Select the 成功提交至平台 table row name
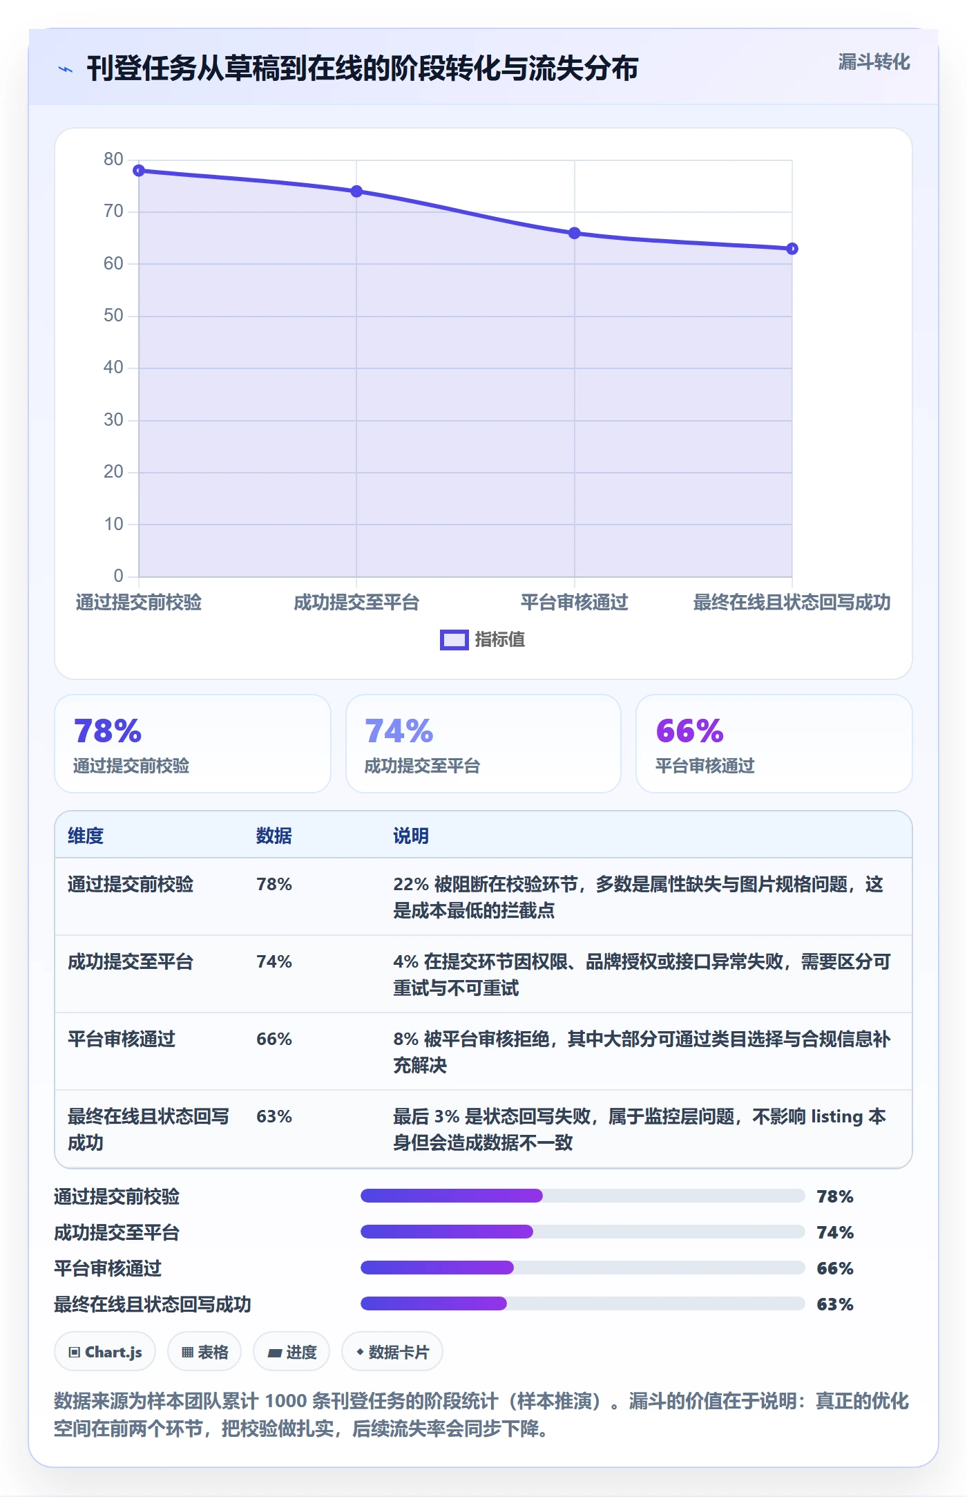Viewport: 967px width, 1497px height. 131,961
